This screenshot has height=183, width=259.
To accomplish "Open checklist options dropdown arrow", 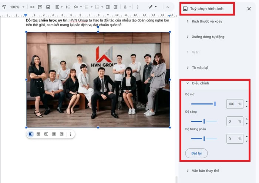I will tap(81, 7).
